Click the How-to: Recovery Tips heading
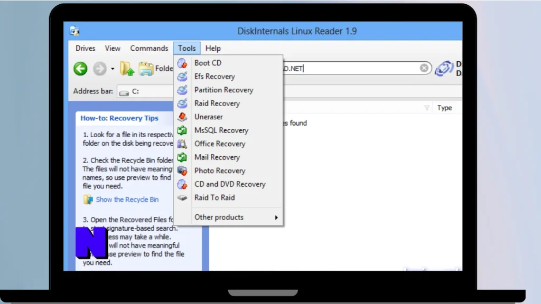This screenshot has height=304, width=541. pyautogui.click(x=119, y=118)
